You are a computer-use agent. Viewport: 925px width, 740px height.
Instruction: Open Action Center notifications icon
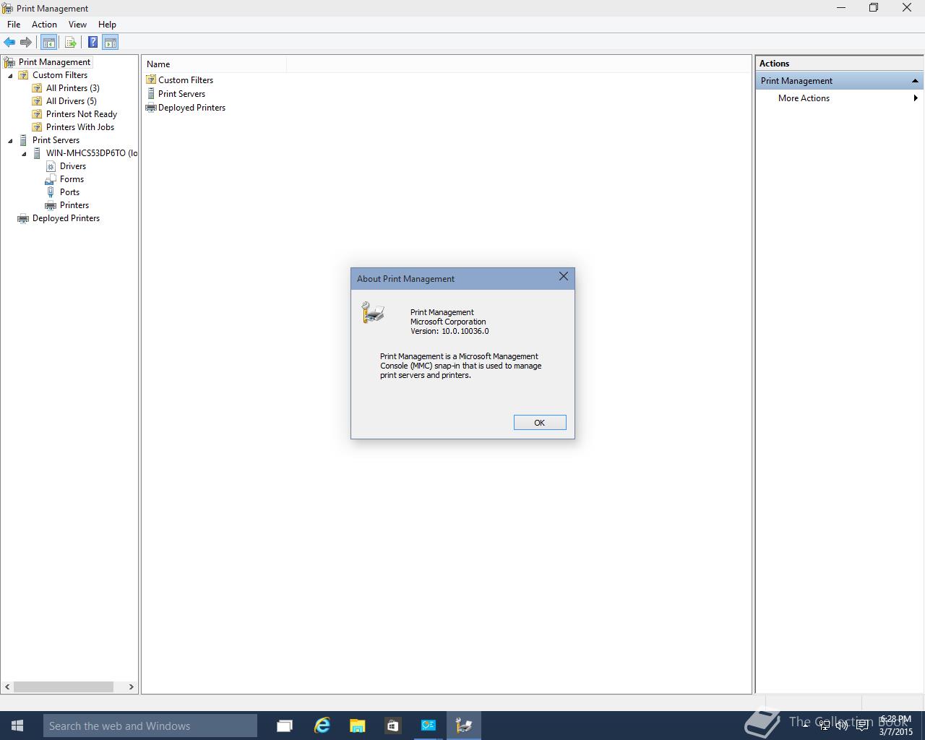[x=861, y=726]
